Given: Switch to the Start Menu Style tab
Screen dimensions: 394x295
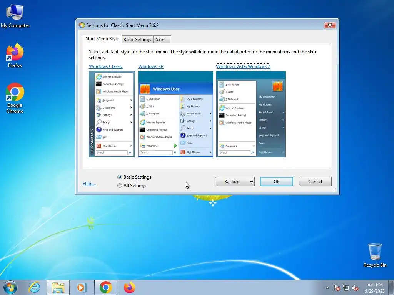Looking at the screenshot, I should point(102,39).
